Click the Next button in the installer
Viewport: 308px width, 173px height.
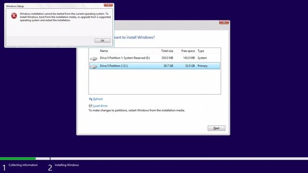click(217, 128)
